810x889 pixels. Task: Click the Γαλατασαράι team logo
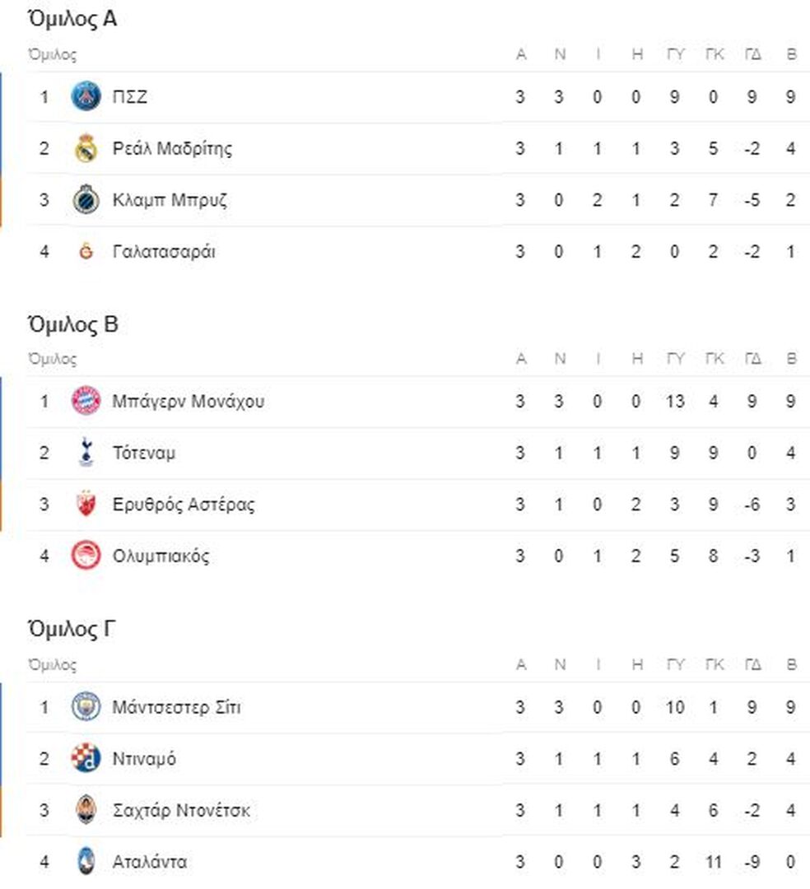click(x=86, y=251)
